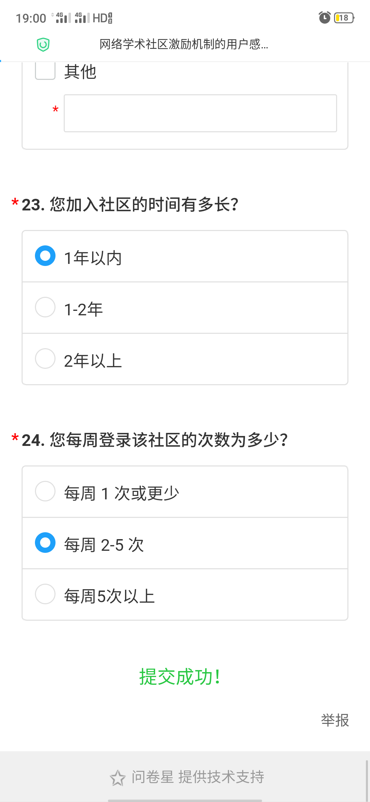Tap the alarm clock status icon
Screen dimensions: 370x802
click(324, 17)
